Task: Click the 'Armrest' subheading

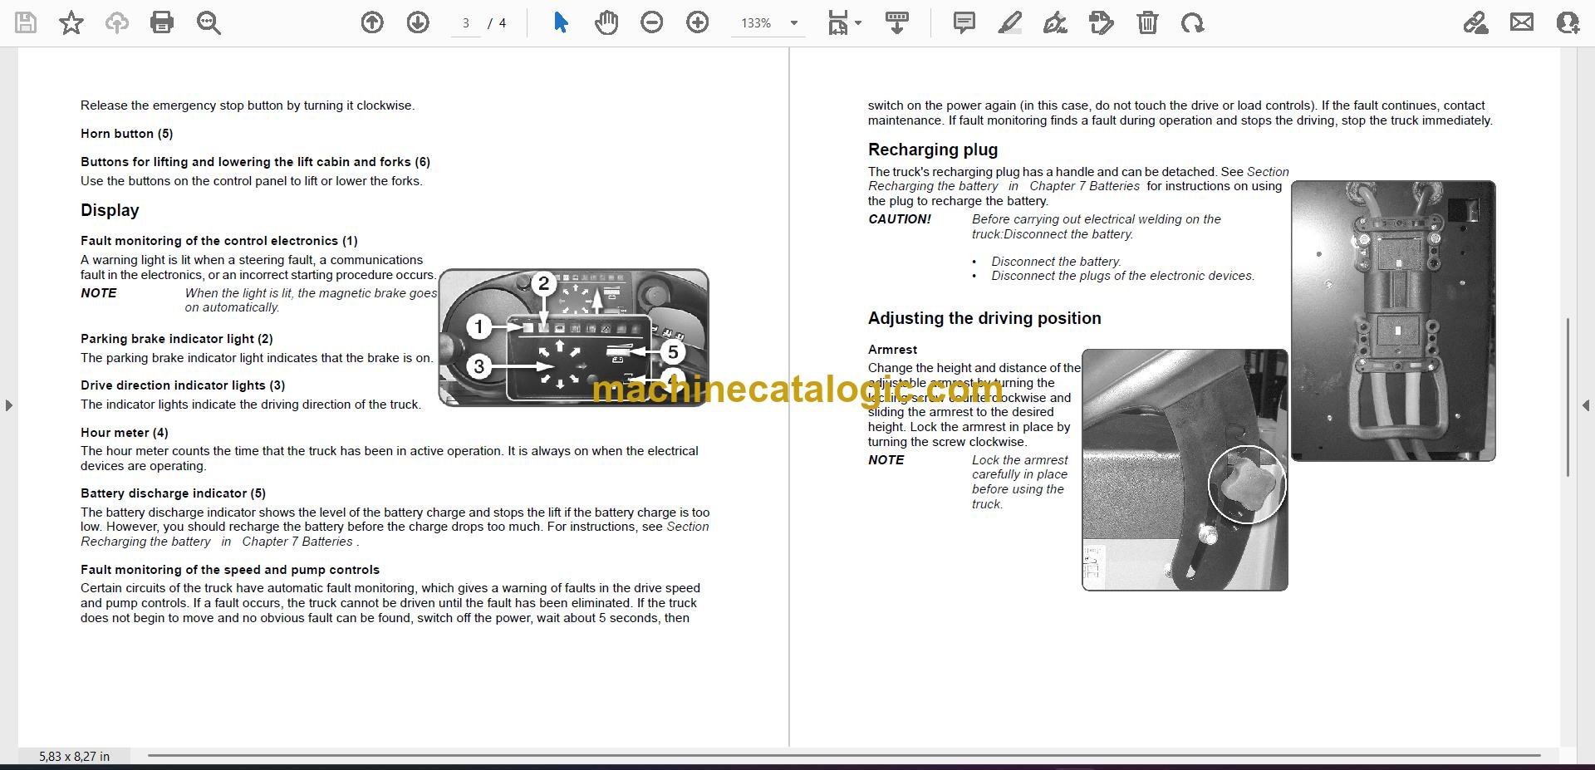Action: point(893,350)
